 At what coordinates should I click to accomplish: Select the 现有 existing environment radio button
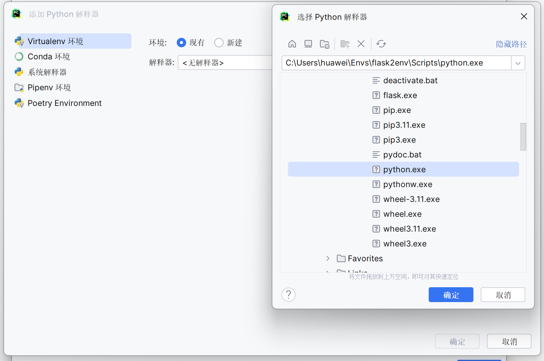(x=181, y=42)
